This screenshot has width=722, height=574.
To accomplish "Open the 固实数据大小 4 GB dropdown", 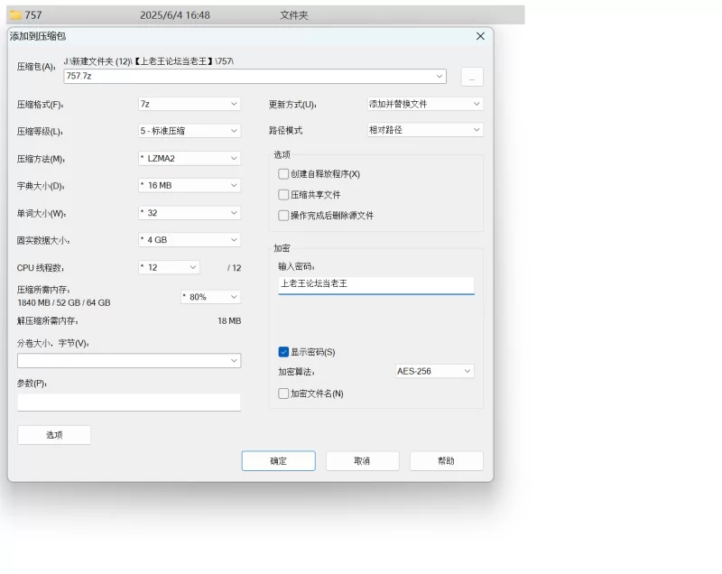I will pos(190,240).
